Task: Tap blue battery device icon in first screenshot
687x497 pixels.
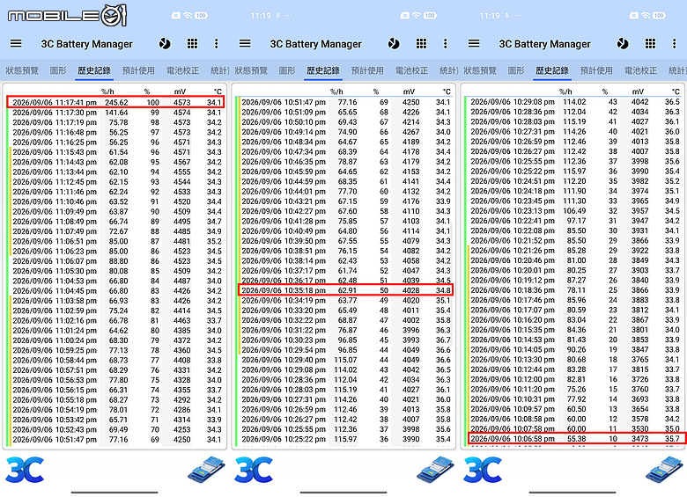Action: click(206, 470)
